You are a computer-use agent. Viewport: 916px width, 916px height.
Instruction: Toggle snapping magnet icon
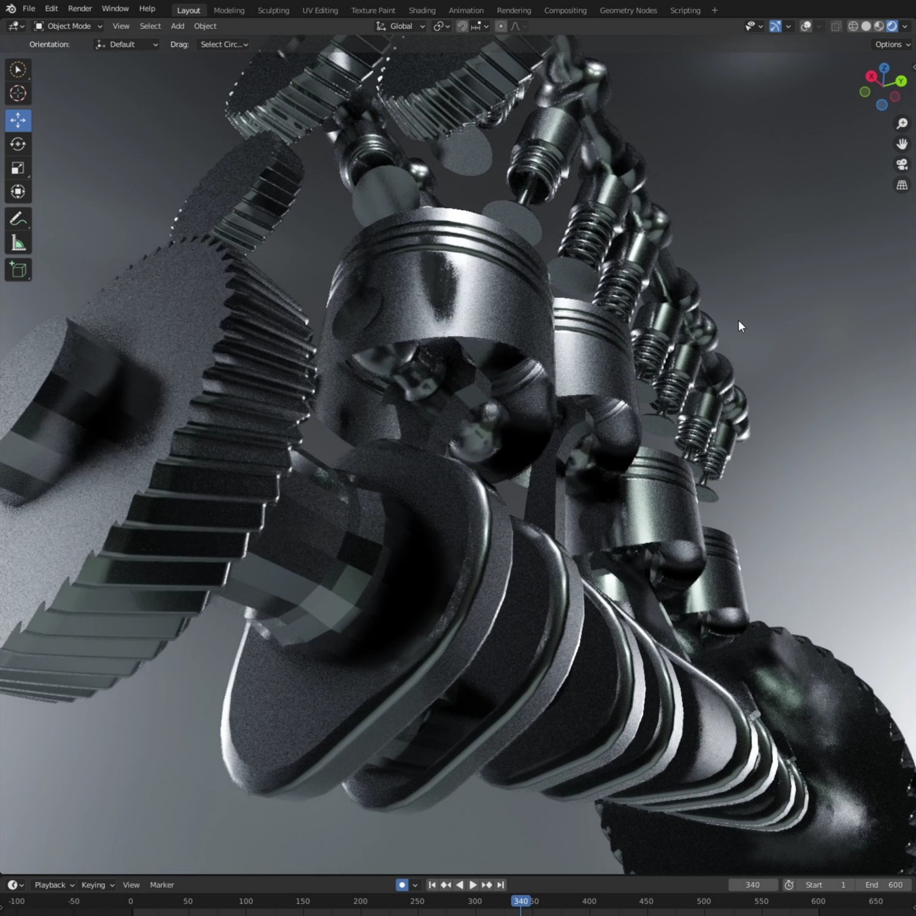click(462, 26)
